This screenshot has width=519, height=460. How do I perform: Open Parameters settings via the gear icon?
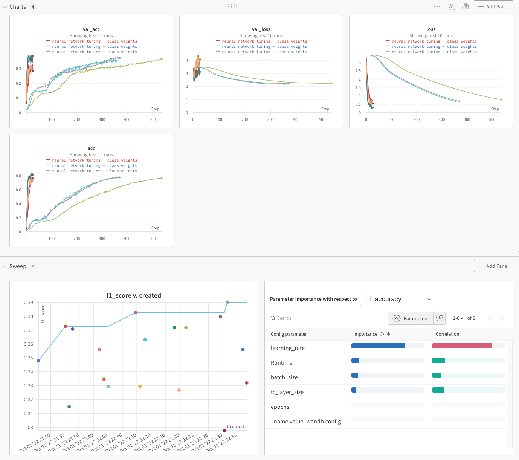[x=396, y=318]
